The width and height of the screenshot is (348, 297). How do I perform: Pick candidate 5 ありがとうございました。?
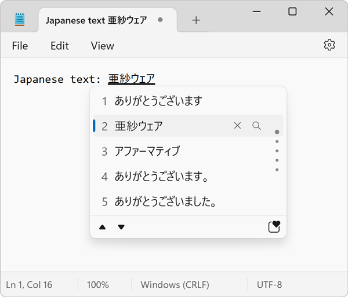tap(165, 202)
